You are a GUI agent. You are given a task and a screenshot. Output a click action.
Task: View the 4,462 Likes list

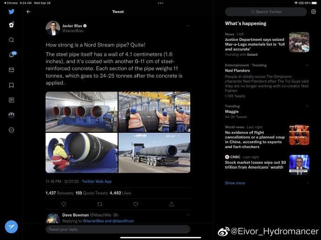click(x=120, y=193)
